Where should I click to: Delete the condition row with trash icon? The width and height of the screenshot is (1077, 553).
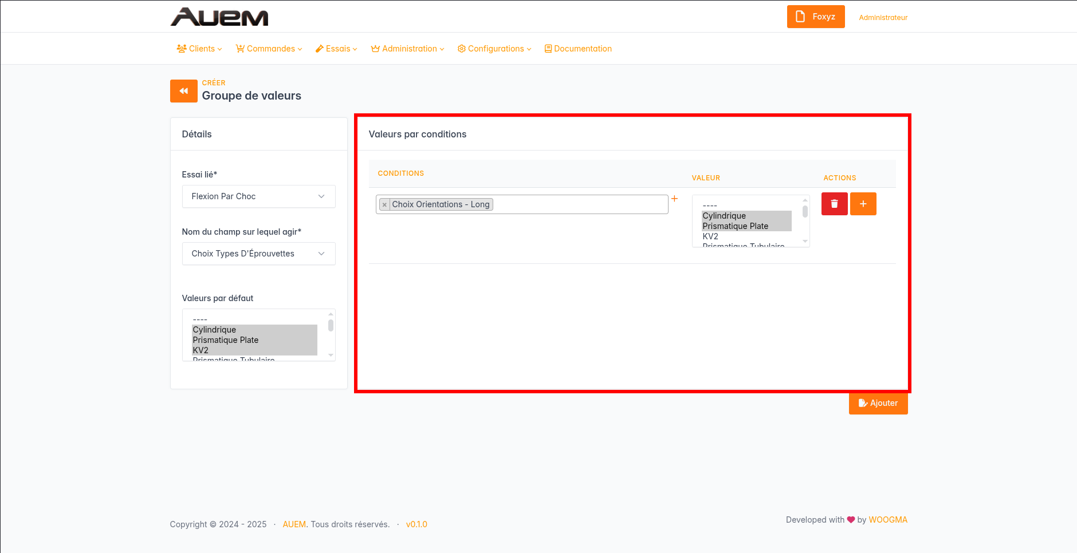click(834, 204)
